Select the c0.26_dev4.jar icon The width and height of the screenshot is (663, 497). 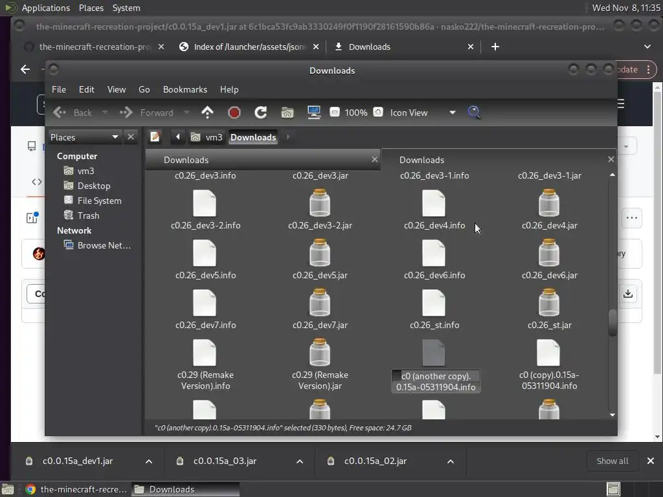549,203
